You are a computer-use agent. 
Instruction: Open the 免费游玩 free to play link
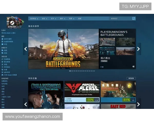[x=5, y=81]
